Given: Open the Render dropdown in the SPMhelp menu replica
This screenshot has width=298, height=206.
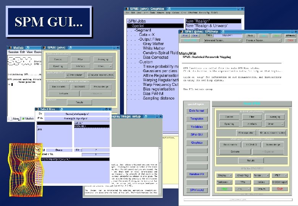Looking at the screenshot, I should (x=261, y=175).
